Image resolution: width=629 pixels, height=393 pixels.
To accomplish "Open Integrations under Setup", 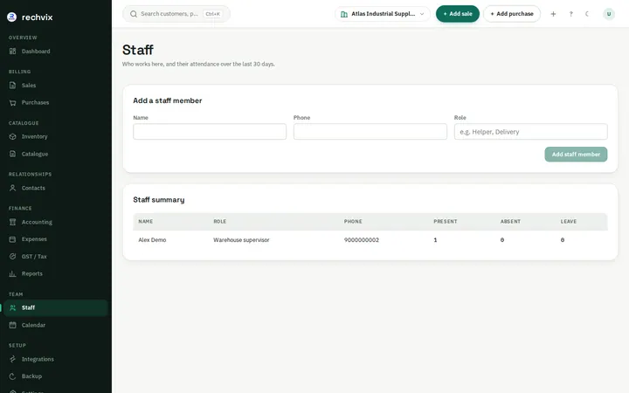I will pos(55,359).
